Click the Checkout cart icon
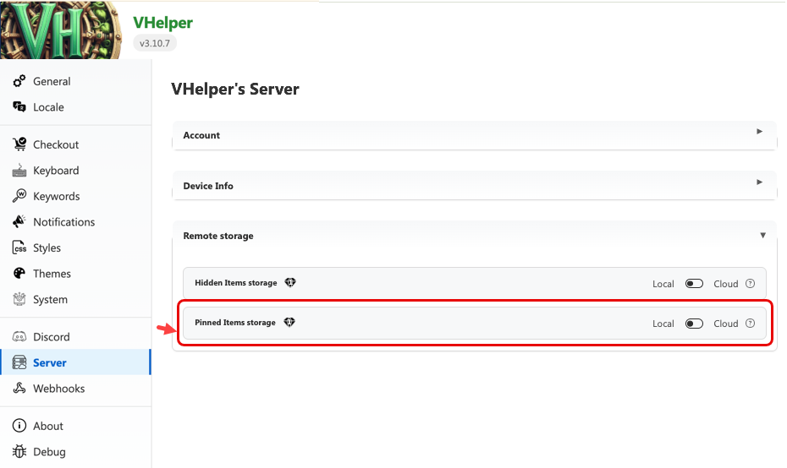The width and height of the screenshot is (787, 468). pyautogui.click(x=19, y=144)
